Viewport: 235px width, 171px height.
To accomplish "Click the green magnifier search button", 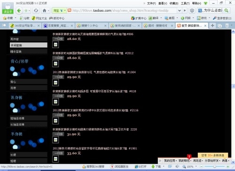I will [x=226, y=10].
